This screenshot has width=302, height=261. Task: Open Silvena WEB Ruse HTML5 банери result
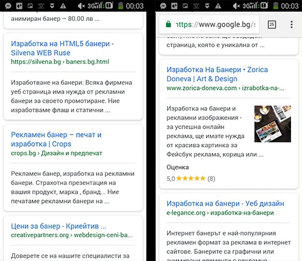point(62,48)
